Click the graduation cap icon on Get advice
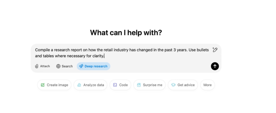Screen dimensions: 276x113 click(x=173, y=85)
